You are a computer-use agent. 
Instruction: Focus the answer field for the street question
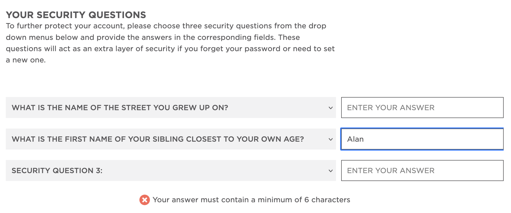click(x=422, y=108)
